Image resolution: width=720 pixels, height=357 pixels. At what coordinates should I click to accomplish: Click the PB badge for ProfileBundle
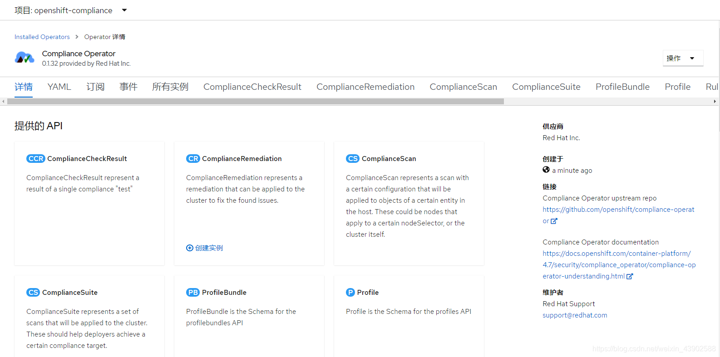pos(193,293)
